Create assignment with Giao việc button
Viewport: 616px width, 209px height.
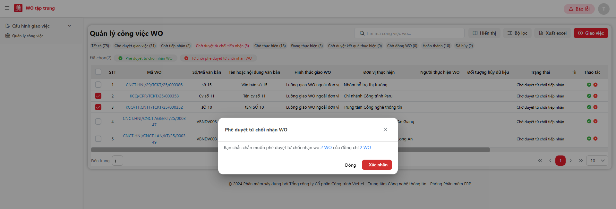[591, 33]
